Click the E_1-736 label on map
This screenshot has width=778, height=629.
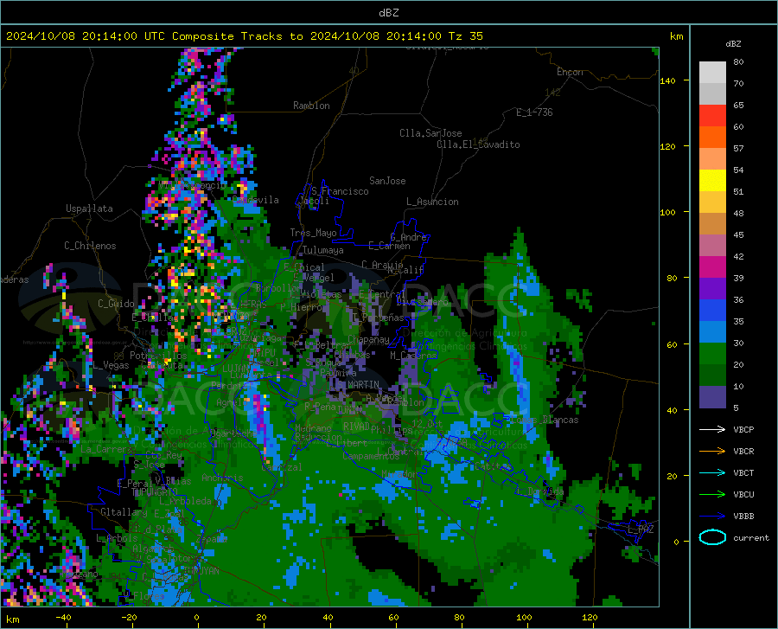pyautogui.click(x=534, y=112)
